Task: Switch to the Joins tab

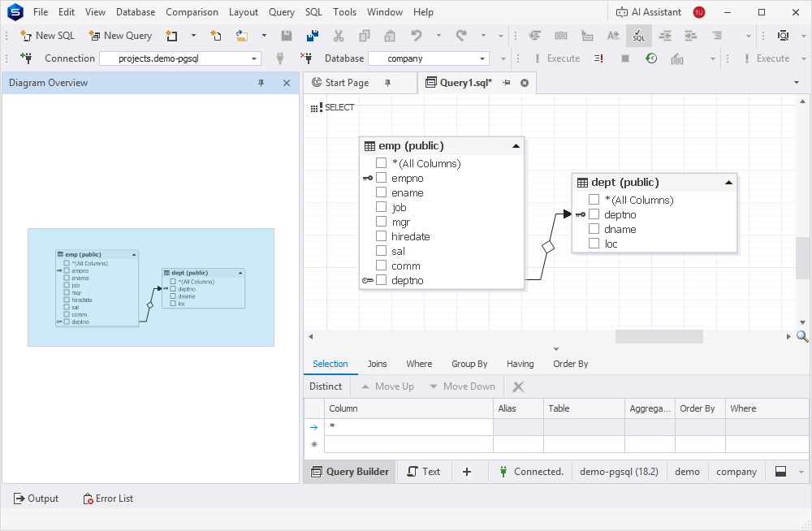Action: coord(377,364)
